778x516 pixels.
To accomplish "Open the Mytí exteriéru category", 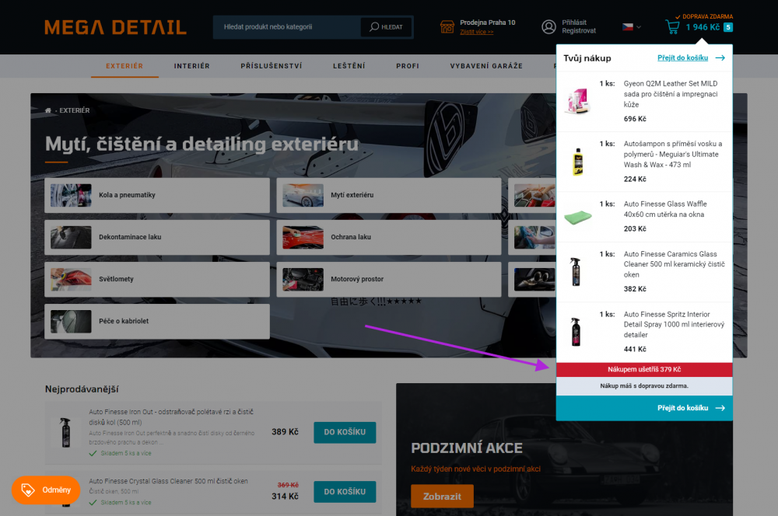I will (x=388, y=195).
